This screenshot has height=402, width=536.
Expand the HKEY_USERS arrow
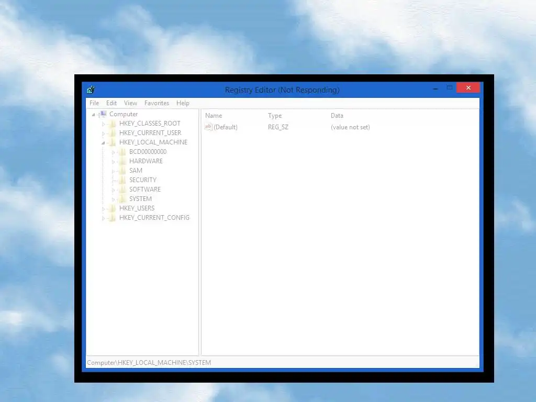tap(103, 208)
